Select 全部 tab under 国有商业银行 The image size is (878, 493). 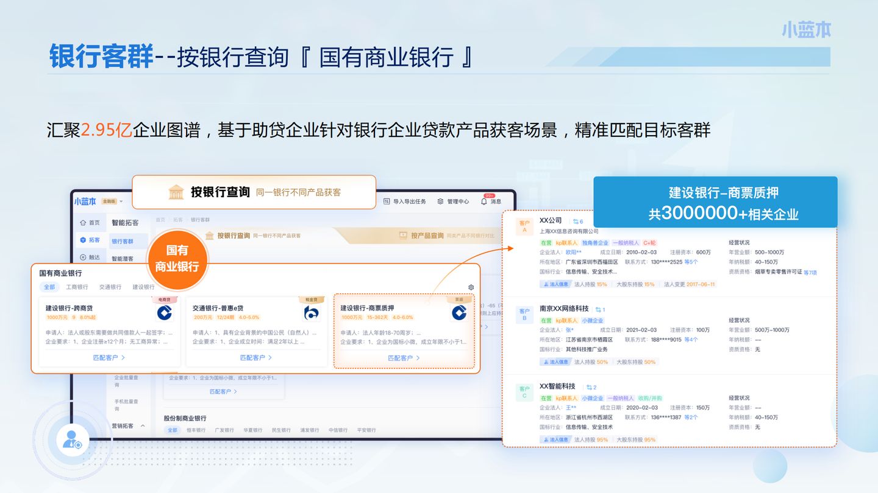tap(49, 287)
